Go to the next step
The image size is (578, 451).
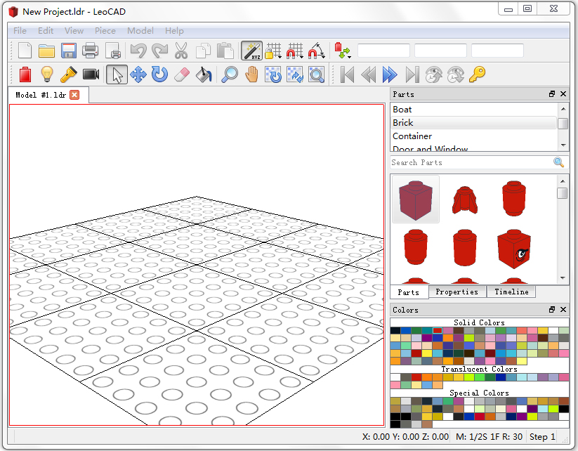point(390,74)
